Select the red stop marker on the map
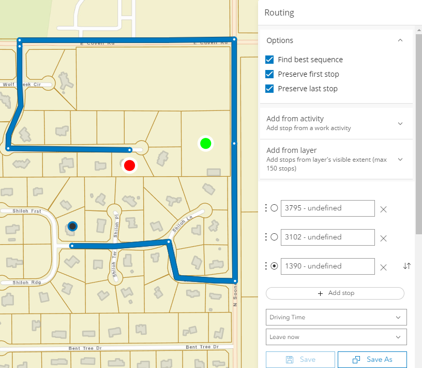 [129, 165]
